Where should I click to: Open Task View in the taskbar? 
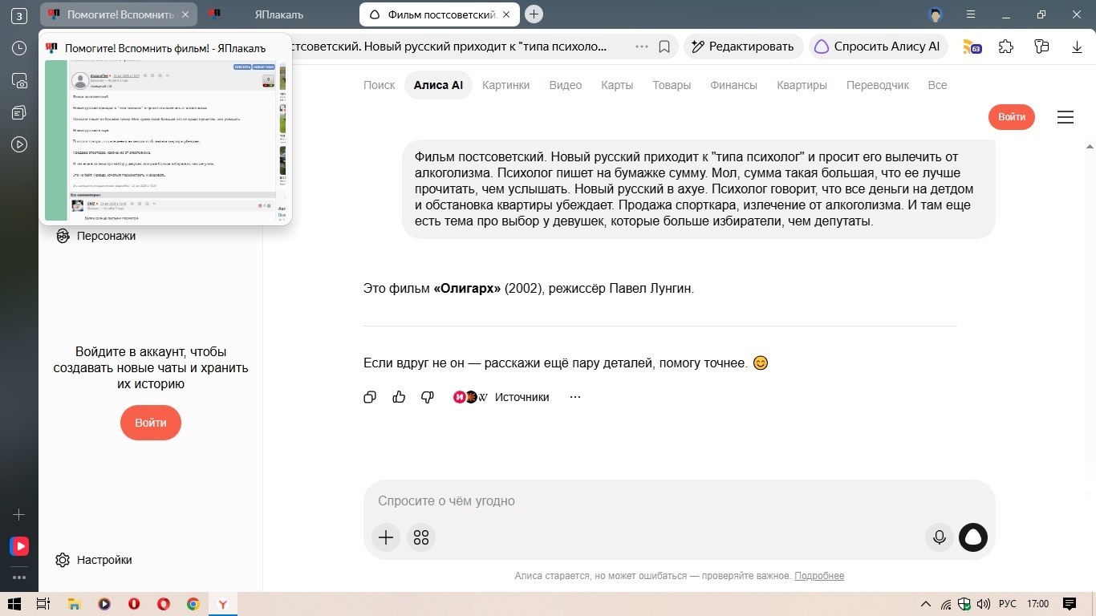(x=44, y=604)
